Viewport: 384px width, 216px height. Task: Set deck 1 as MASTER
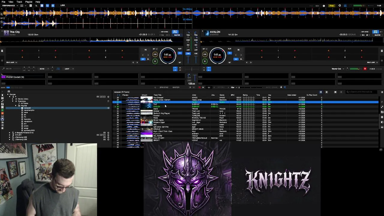point(177,35)
